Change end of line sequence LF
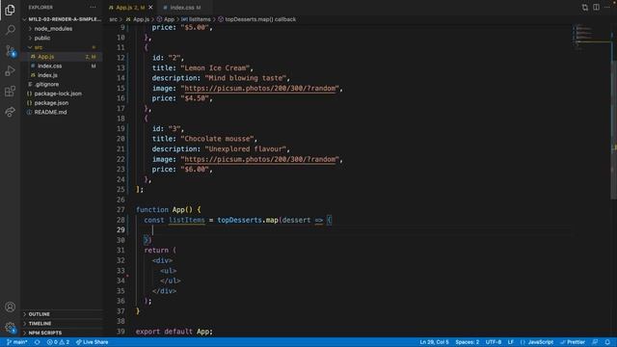Image resolution: width=617 pixels, height=347 pixels. (x=510, y=342)
